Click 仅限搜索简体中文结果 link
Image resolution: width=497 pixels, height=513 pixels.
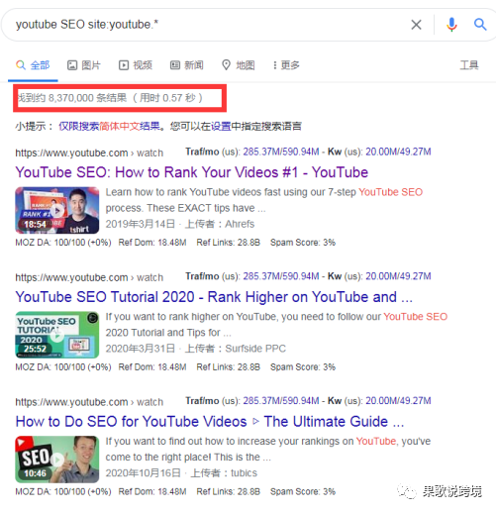click(109, 126)
